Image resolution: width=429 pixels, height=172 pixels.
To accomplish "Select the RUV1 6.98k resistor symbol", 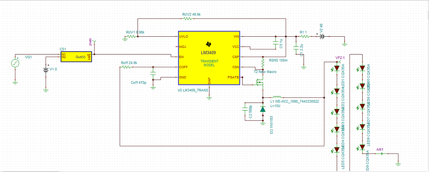I will (131, 36).
